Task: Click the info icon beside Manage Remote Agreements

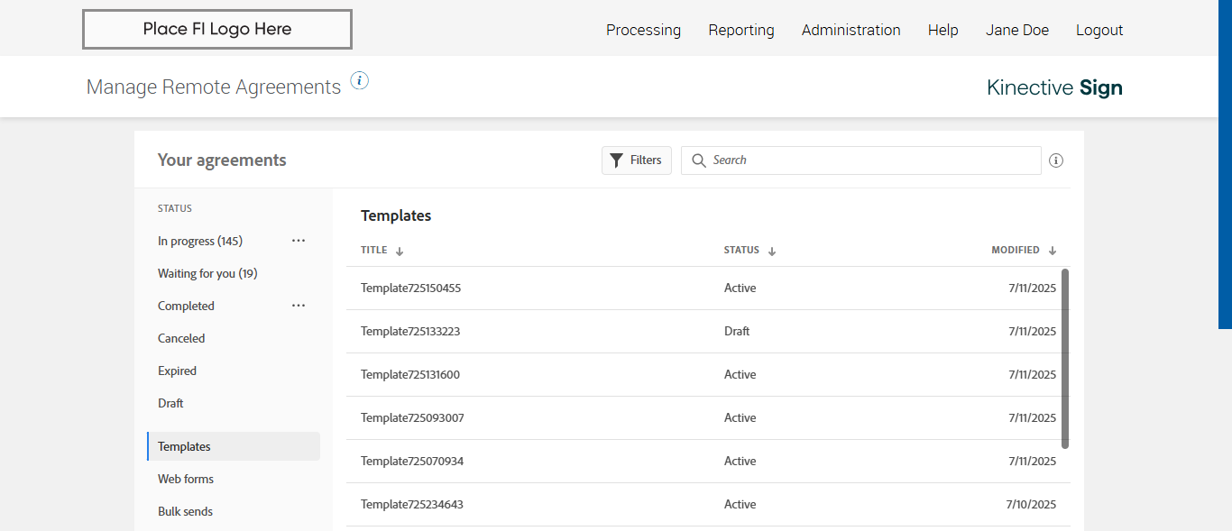Action: click(x=359, y=81)
